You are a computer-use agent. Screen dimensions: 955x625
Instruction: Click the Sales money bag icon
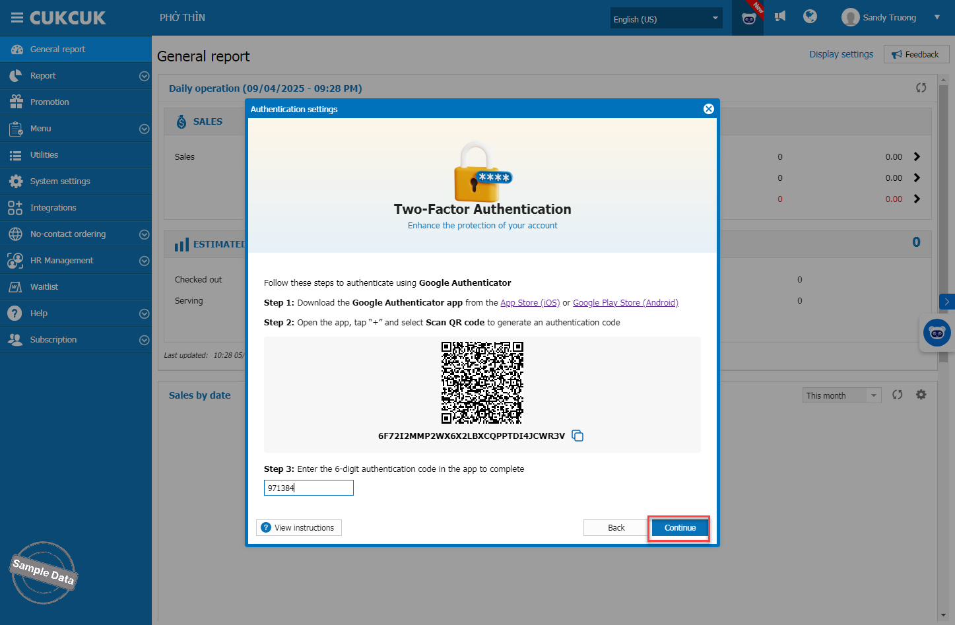[181, 121]
